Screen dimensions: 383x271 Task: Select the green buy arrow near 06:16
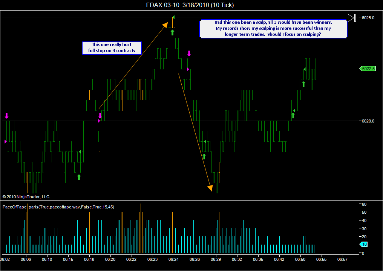point(79,177)
